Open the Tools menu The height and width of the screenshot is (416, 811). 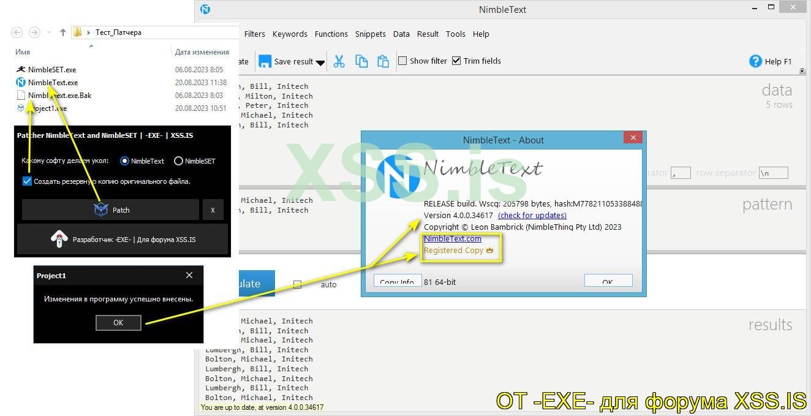[456, 34]
